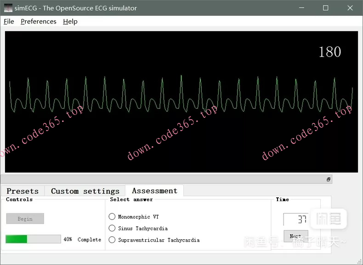This screenshot has width=363, height=265.
Task: Close the simECG window
Action: 350,8
